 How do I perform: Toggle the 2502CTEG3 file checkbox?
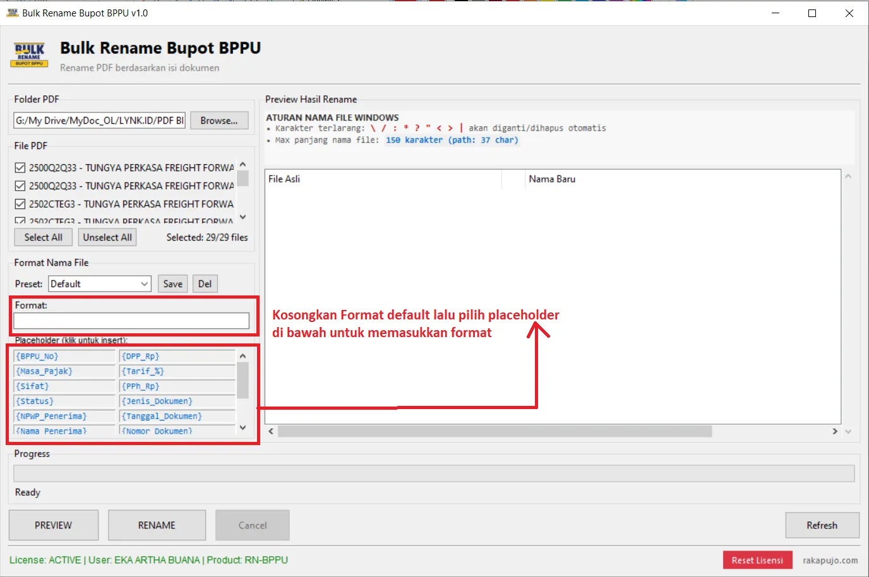click(x=20, y=205)
